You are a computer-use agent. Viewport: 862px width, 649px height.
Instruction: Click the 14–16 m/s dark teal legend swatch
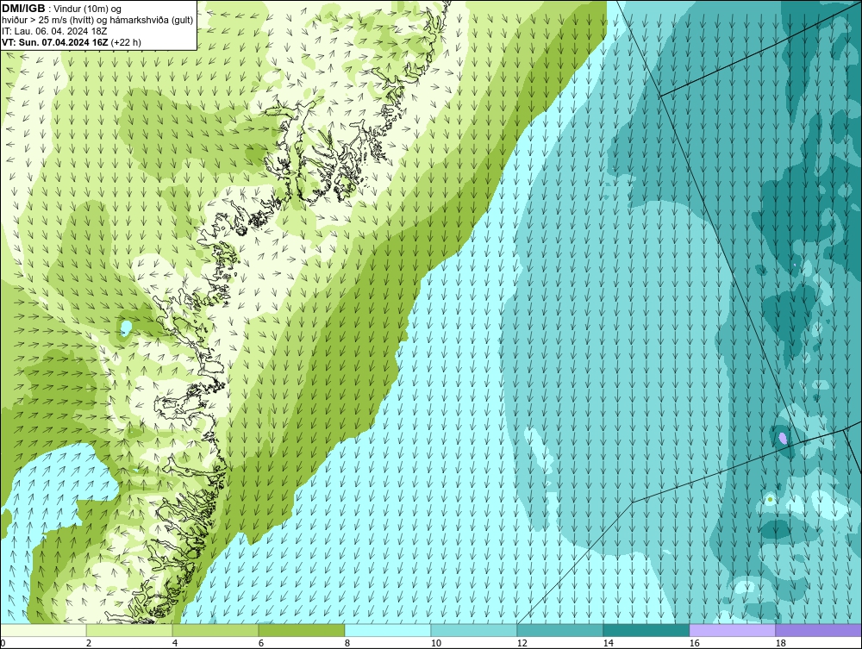pos(646,630)
